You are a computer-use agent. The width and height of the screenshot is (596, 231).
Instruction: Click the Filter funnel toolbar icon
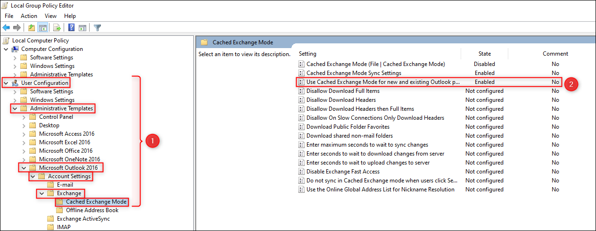coord(97,28)
